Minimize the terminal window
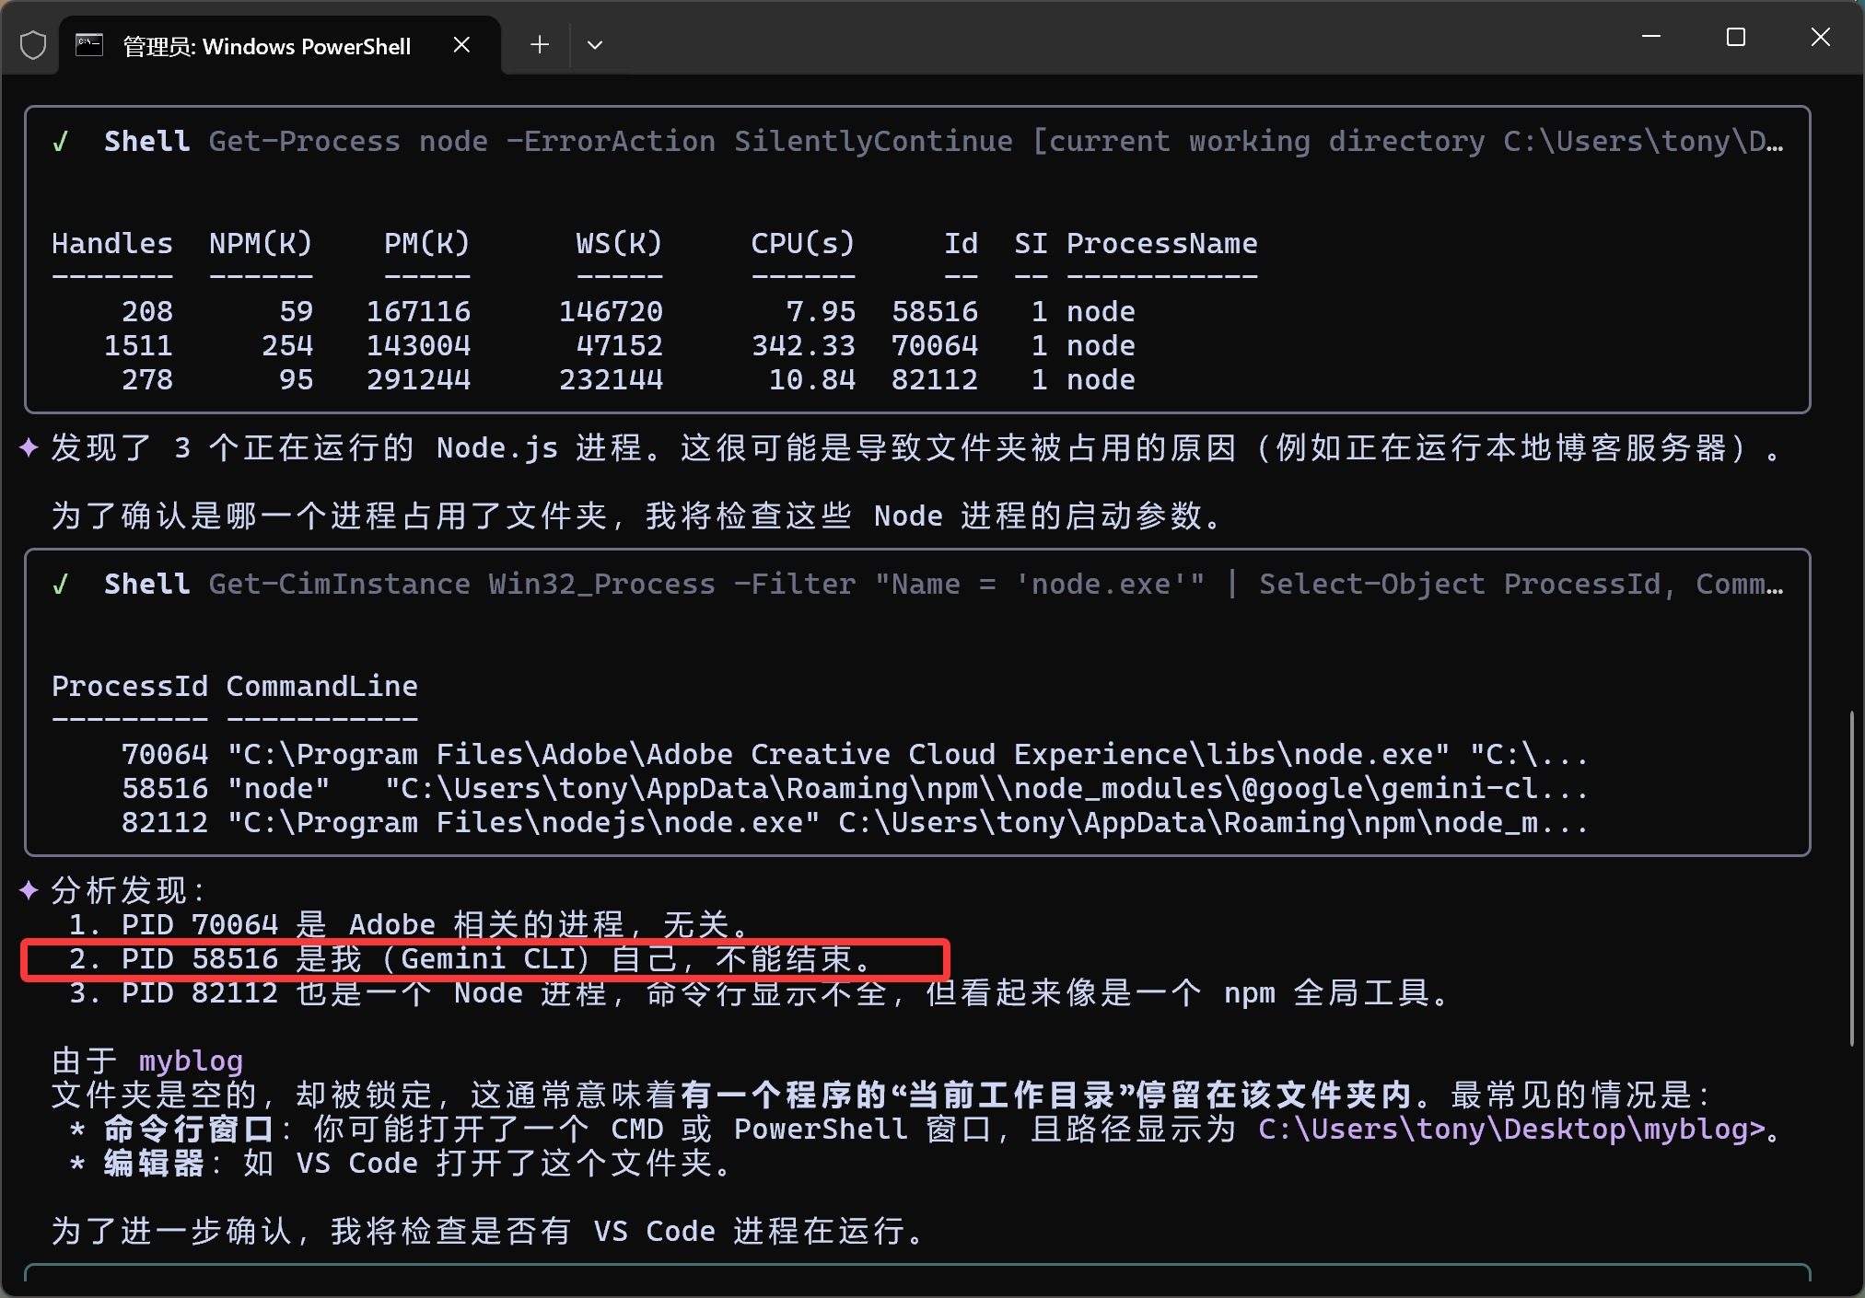 tap(1651, 38)
